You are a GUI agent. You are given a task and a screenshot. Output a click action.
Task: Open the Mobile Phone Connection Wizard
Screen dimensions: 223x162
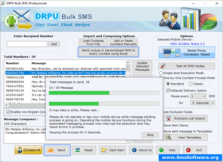point(187,52)
